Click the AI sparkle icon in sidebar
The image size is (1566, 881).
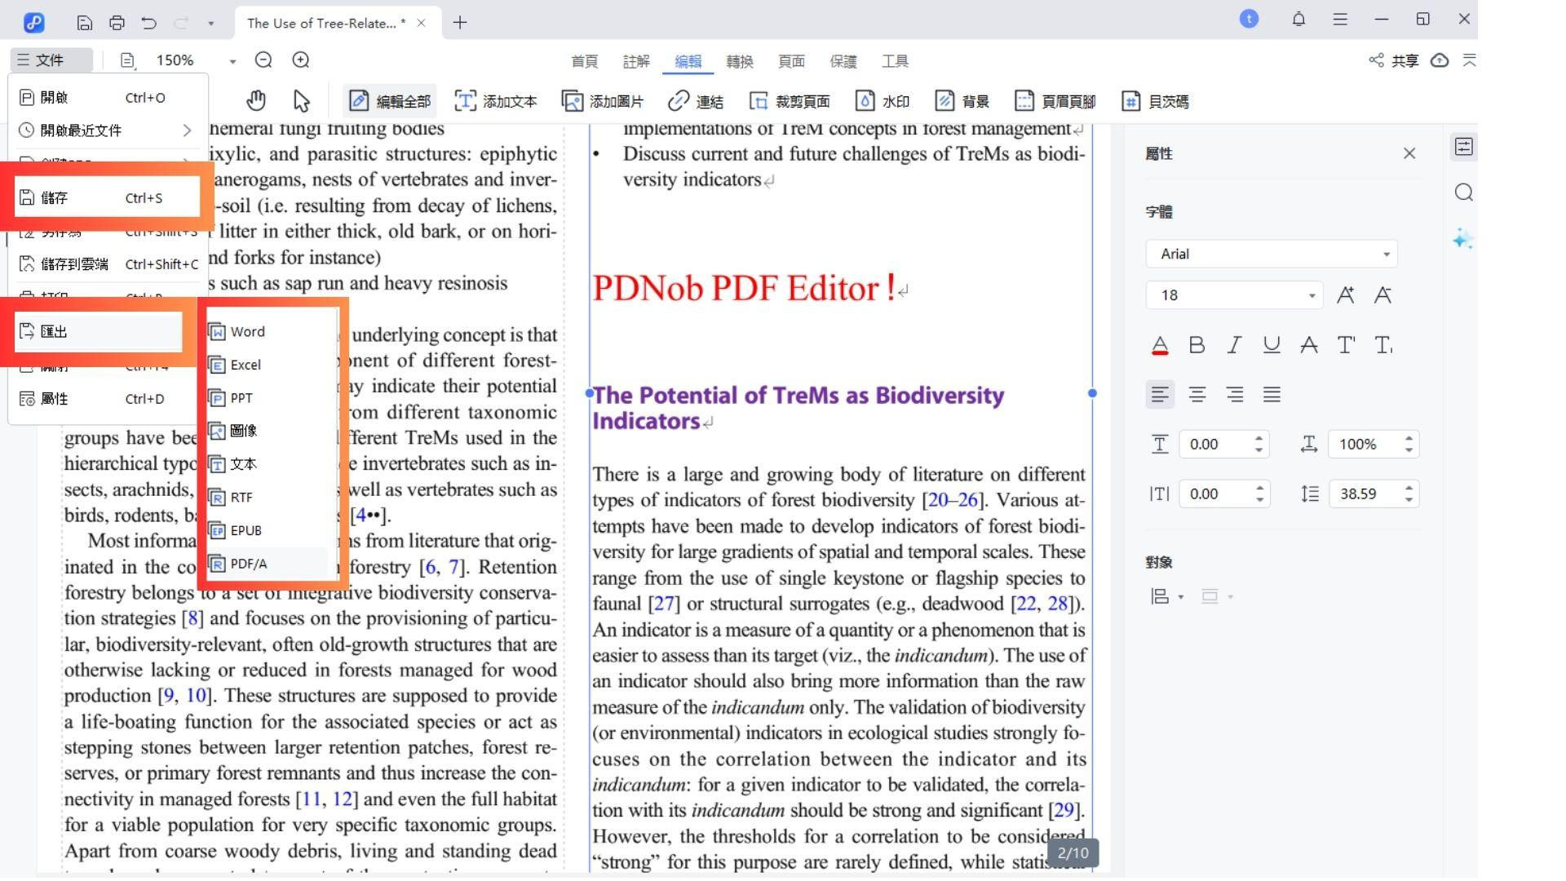pyautogui.click(x=1462, y=239)
